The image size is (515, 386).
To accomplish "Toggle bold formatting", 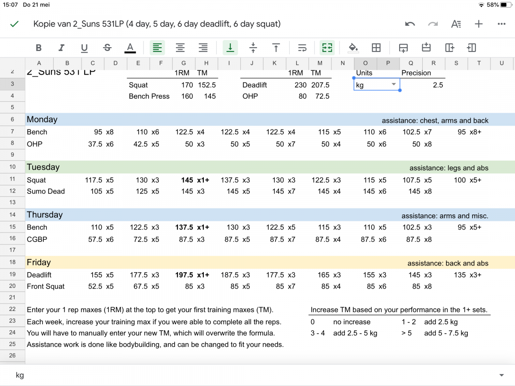I will pyautogui.click(x=39, y=48).
